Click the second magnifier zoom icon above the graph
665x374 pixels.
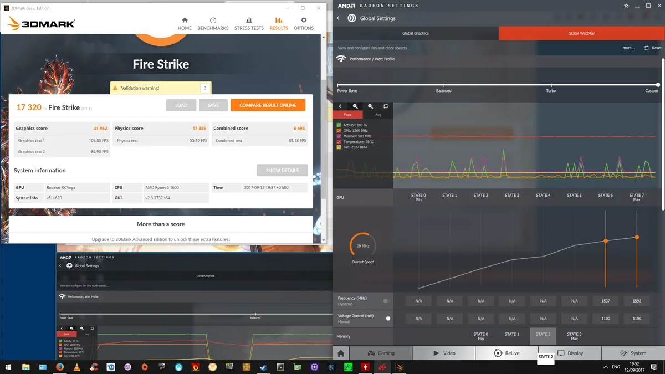[x=370, y=106]
